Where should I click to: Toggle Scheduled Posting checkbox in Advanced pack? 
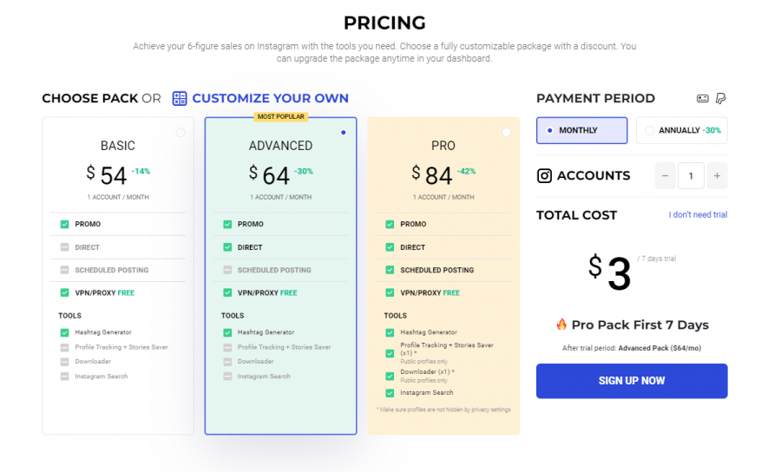pyautogui.click(x=227, y=270)
